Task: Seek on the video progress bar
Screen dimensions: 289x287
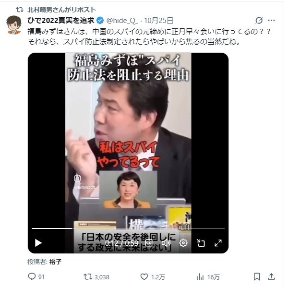Action: [x=128, y=228]
